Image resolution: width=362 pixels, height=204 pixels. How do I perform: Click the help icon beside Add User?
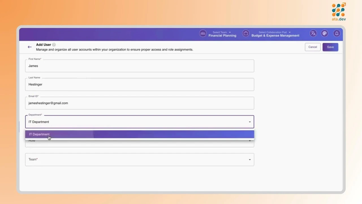[x=53, y=44]
